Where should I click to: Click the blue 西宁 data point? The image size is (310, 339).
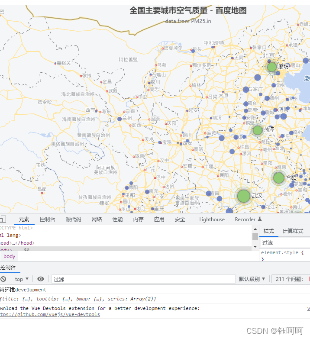96,111
